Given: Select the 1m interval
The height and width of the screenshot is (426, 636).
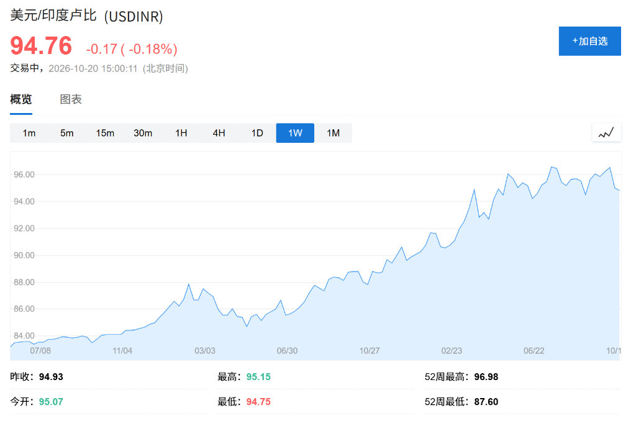Looking at the screenshot, I should point(29,133).
